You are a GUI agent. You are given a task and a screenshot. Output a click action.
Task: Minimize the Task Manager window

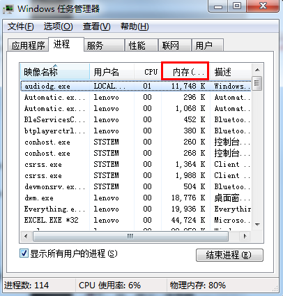[x=218, y=6]
